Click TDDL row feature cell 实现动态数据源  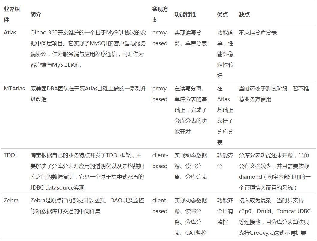click(x=191, y=166)
